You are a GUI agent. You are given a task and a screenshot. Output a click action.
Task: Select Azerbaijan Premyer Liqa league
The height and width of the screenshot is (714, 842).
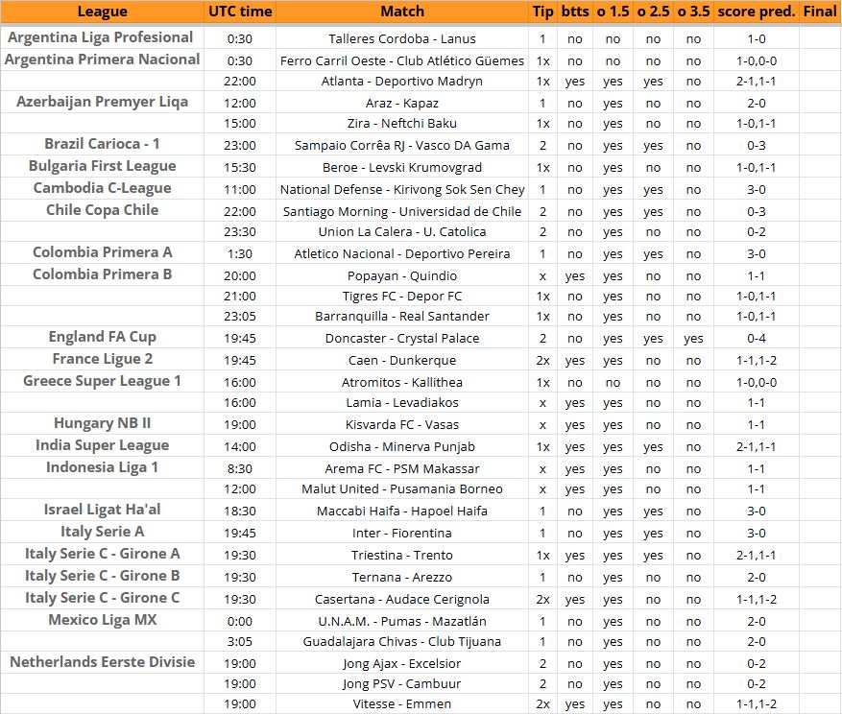(102, 102)
